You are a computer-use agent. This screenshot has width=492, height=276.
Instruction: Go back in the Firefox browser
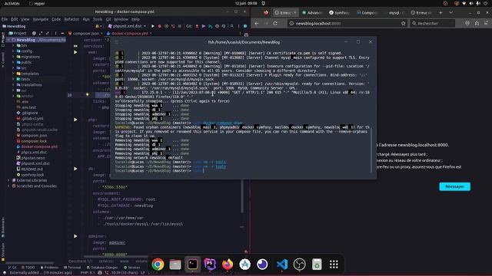click(x=257, y=24)
